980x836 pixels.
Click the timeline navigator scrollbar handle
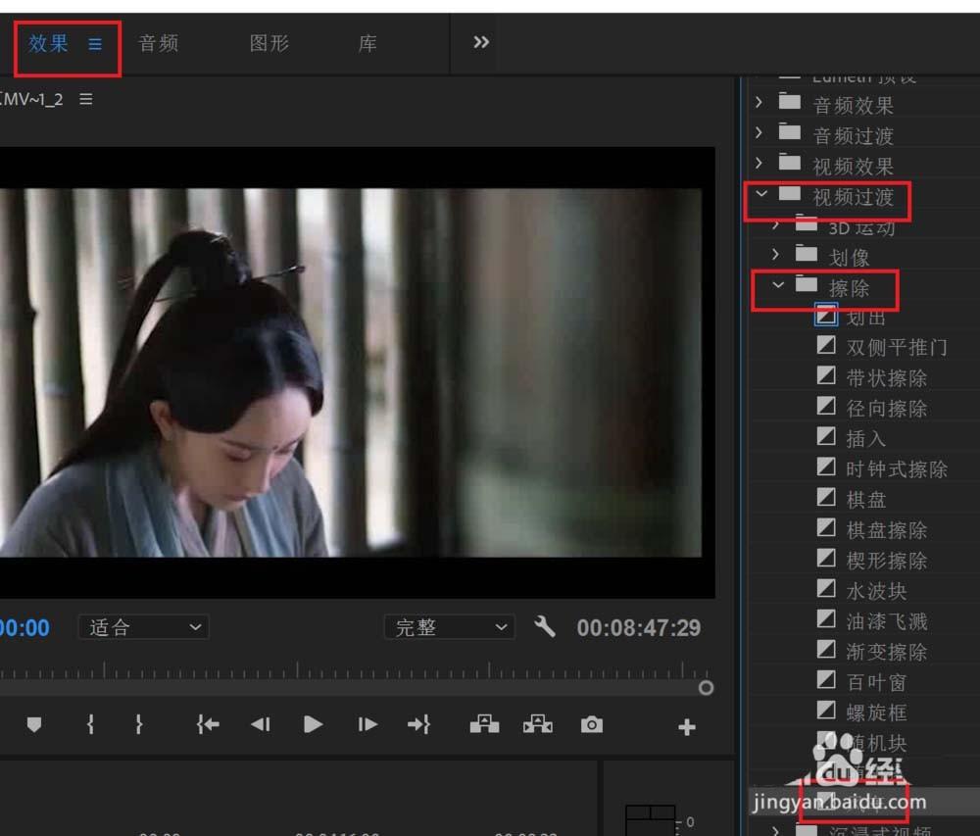pyautogui.click(x=706, y=688)
